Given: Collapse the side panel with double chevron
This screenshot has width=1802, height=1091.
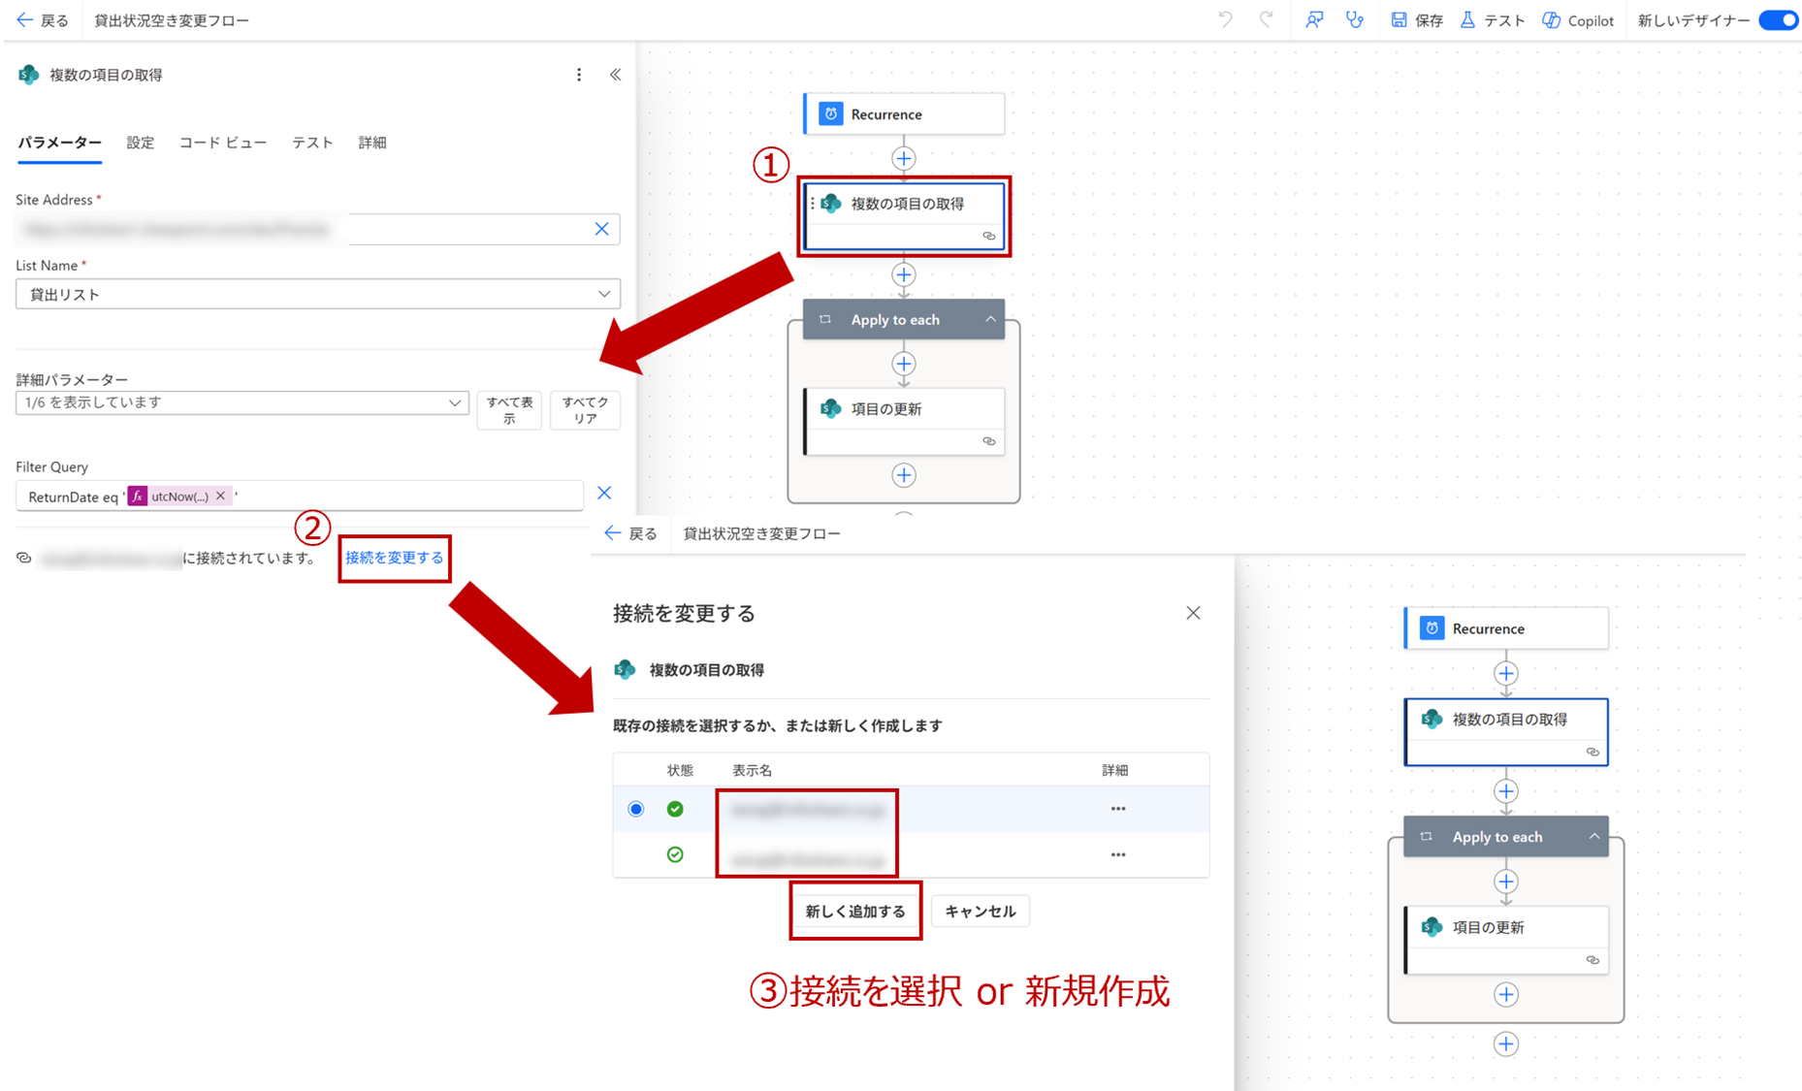Looking at the screenshot, I should (616, 75).
